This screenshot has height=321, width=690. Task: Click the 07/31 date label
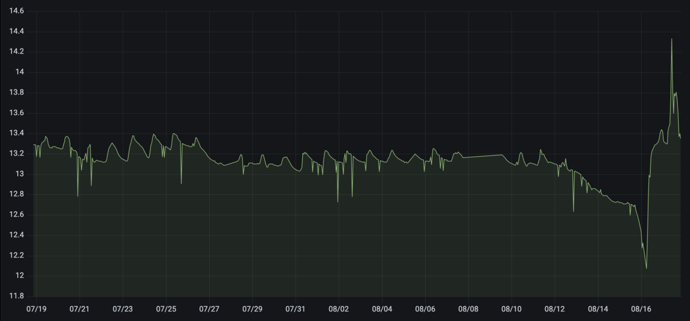pos(295,309)
